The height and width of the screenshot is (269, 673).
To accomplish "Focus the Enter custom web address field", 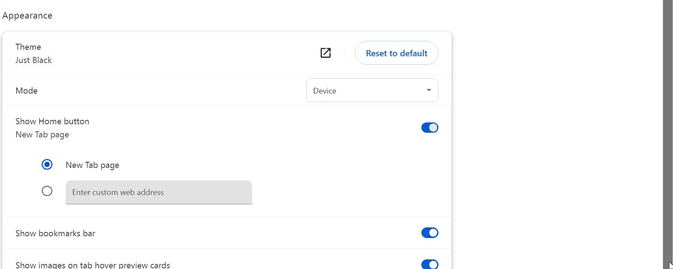I will pos(159,192).
